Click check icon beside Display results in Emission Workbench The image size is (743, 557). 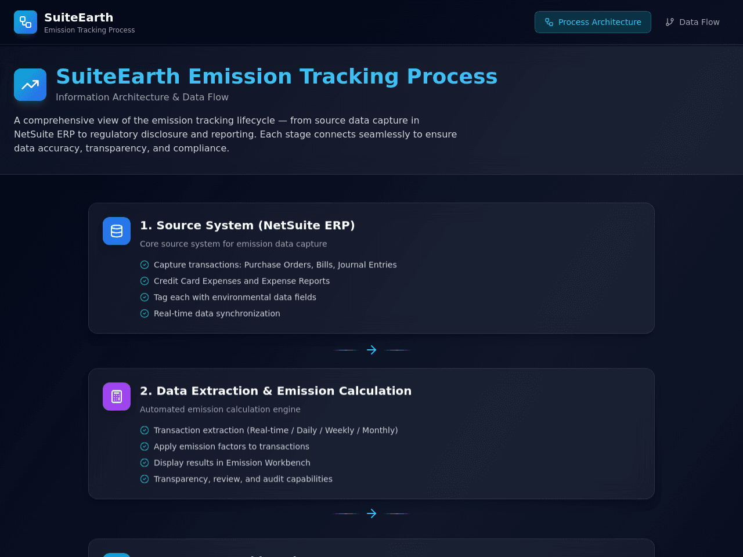(x=145, y=462)
